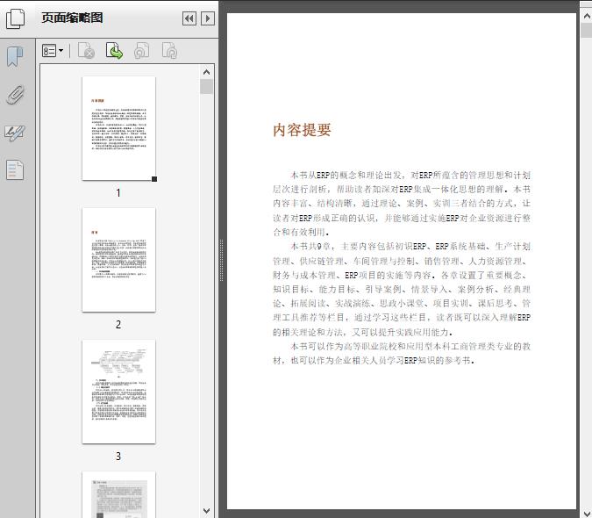592x518 pixels.
Task: Select page 2 thumbnail
Action: click(118, 260)
